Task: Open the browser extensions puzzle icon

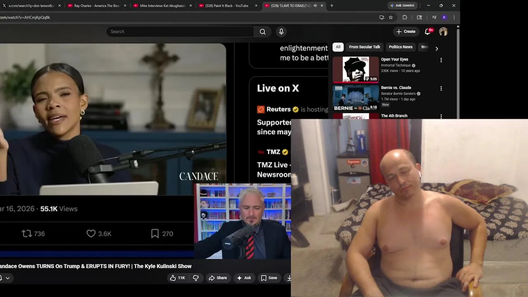Action: [405, 17]
